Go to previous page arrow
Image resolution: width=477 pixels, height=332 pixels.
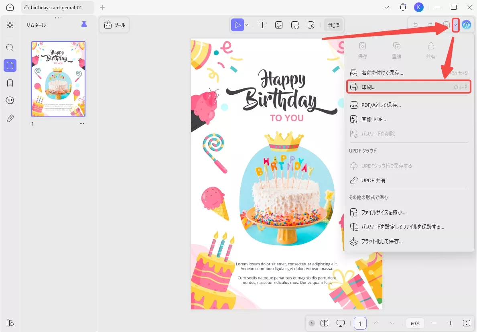pos(376,323)
